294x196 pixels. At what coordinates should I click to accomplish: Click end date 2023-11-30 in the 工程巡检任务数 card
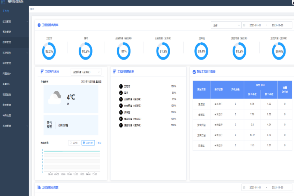[277, 188]
